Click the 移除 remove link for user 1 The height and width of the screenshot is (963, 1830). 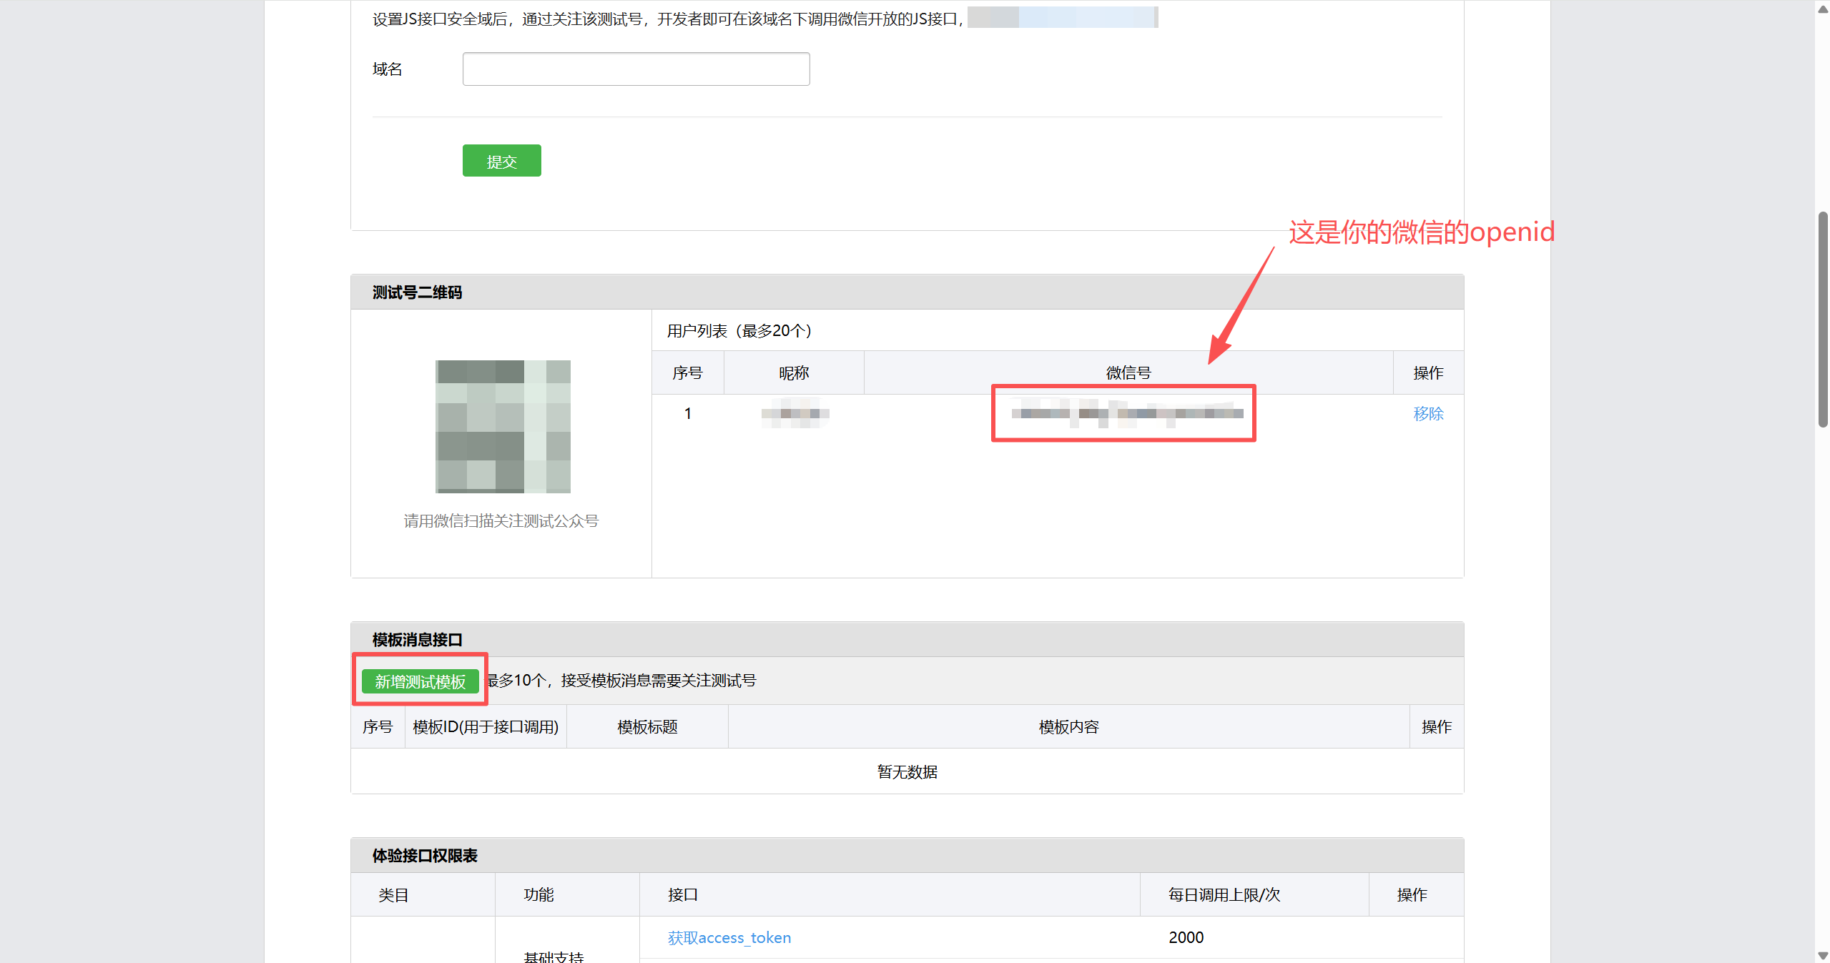pyautogui.click(x=1427, y=414)
